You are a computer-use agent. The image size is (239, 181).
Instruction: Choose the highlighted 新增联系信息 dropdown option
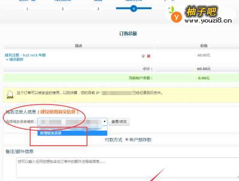pos(72,133)
